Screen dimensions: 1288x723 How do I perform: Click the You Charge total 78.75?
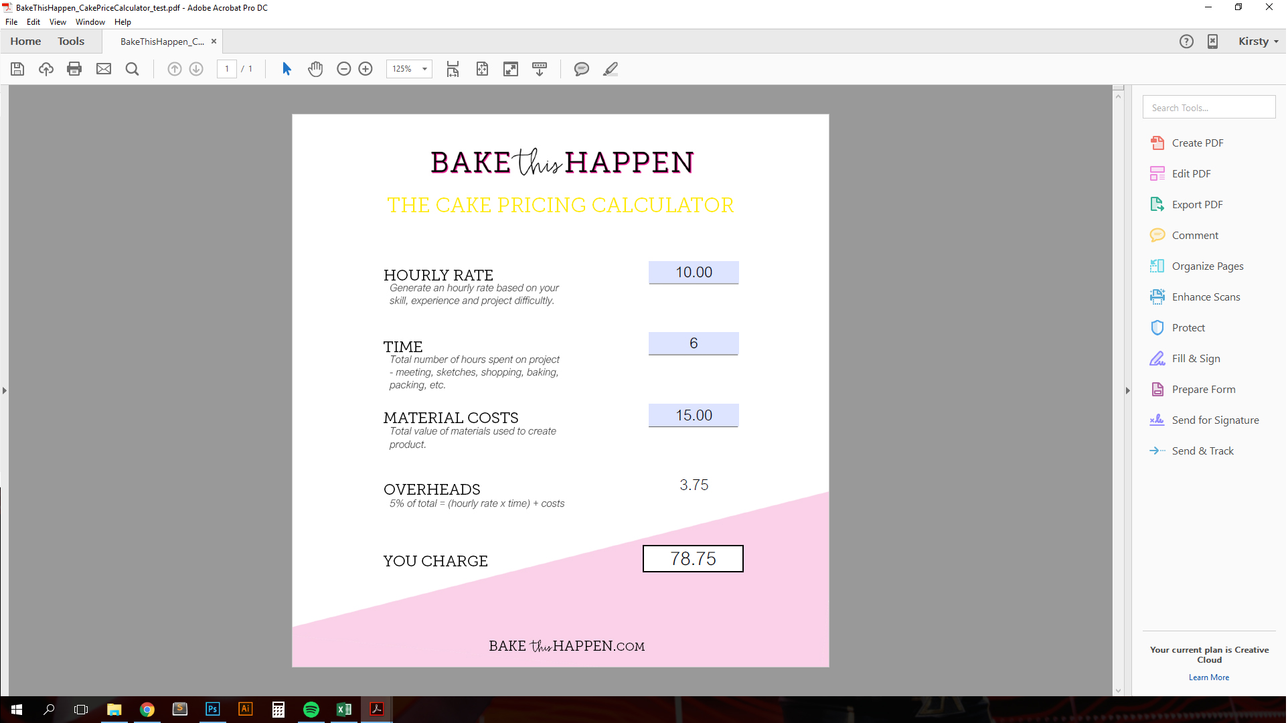pyautogui.click(x=693, y=558)
